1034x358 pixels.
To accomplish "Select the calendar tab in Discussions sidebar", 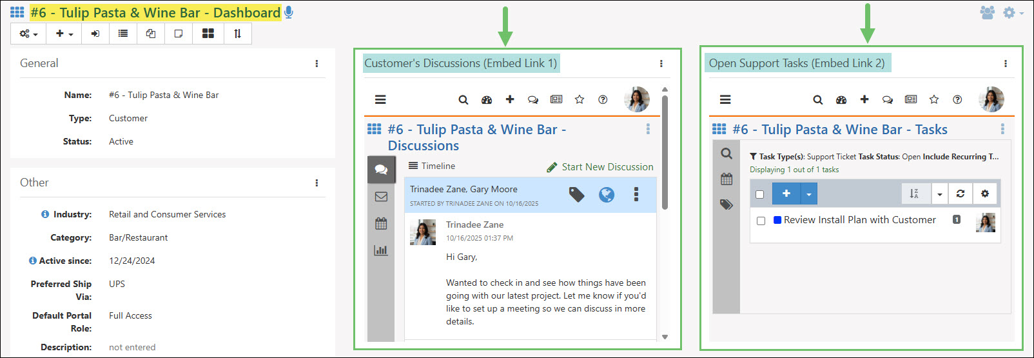I will click(x=381, y=224).
